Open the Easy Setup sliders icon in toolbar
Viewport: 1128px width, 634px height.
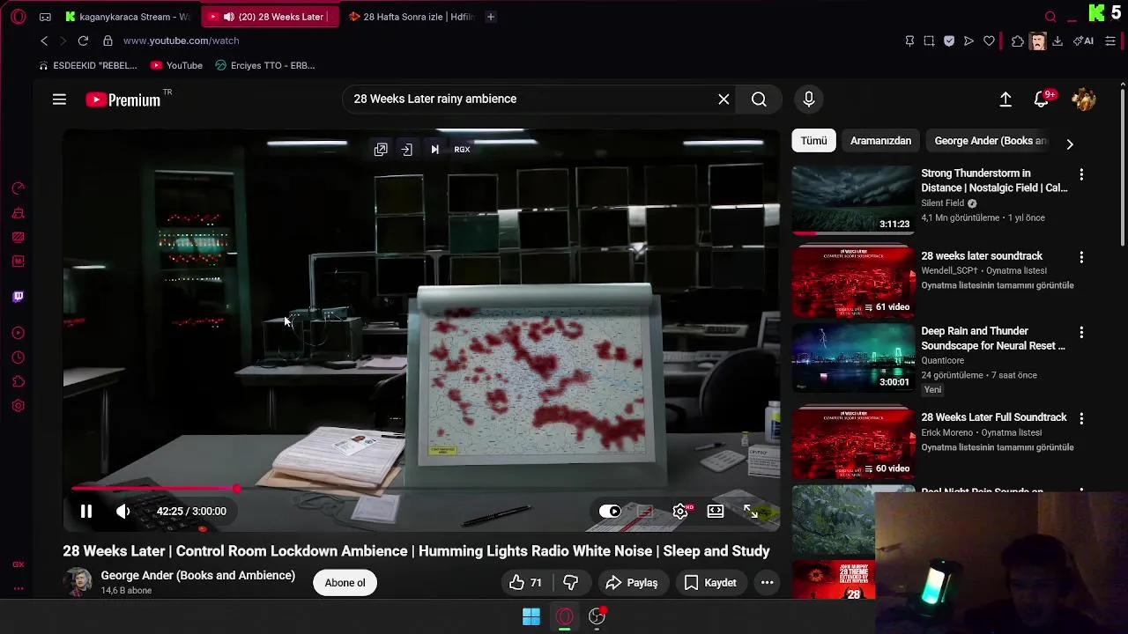[1110, 41]
